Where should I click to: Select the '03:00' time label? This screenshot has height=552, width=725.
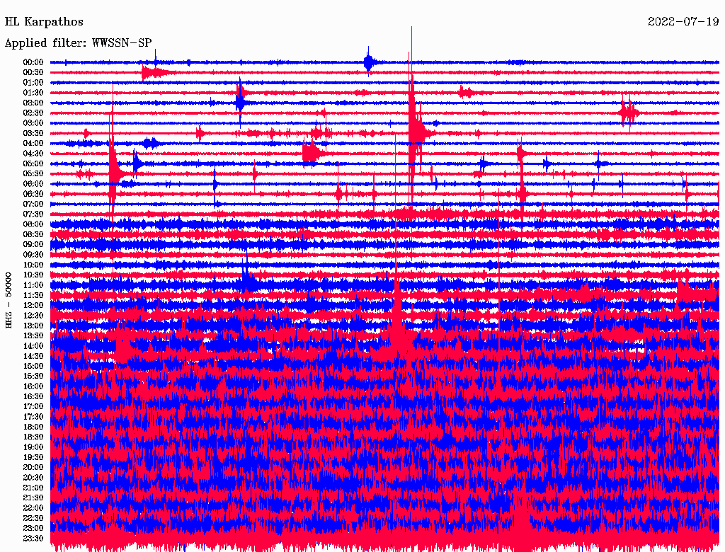pos(33,123)
